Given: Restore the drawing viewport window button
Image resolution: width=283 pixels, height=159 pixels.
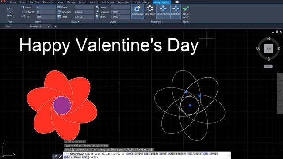Looking at the screenshot, I should [x=277, y=32].
